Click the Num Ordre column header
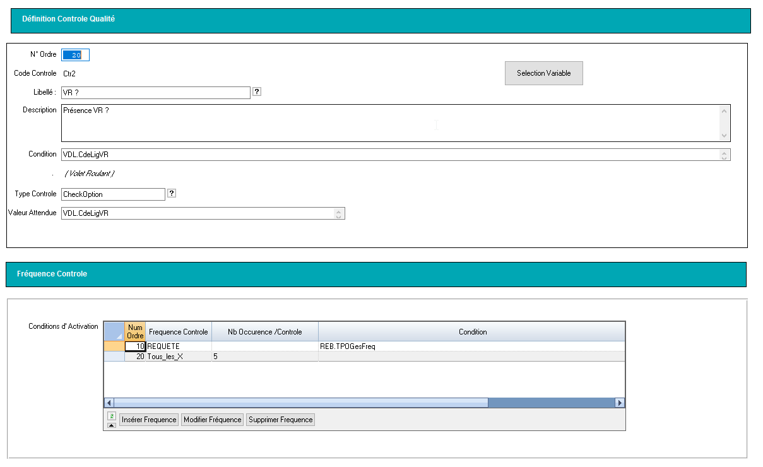Screen dimensions: 763x467 click(x=135, y=331)
